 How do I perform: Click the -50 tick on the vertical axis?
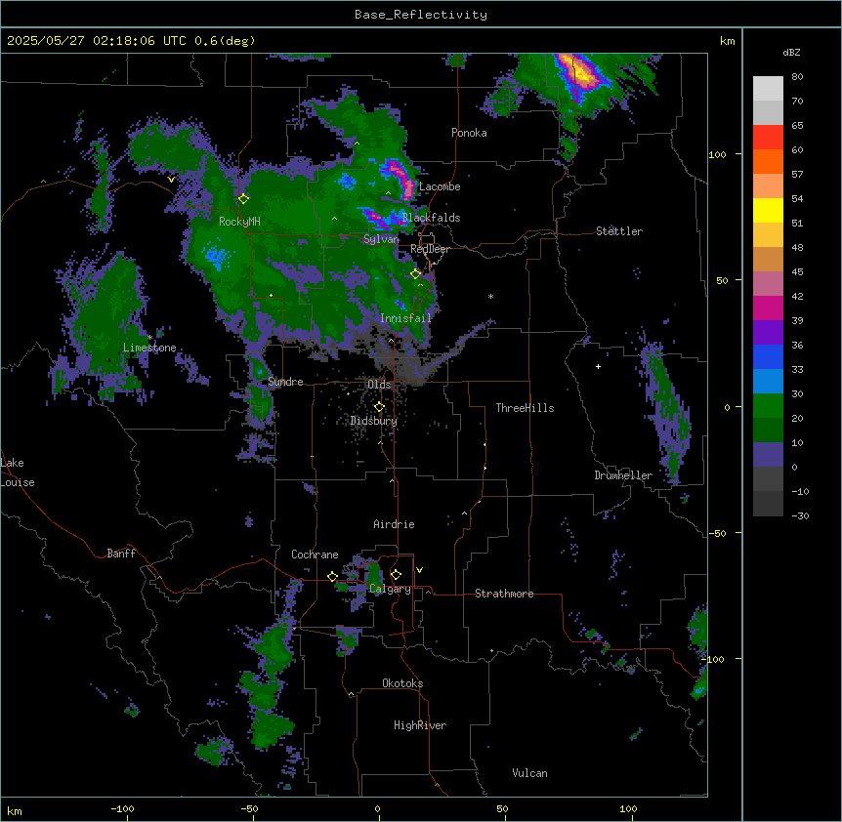(x=717, y=533)
